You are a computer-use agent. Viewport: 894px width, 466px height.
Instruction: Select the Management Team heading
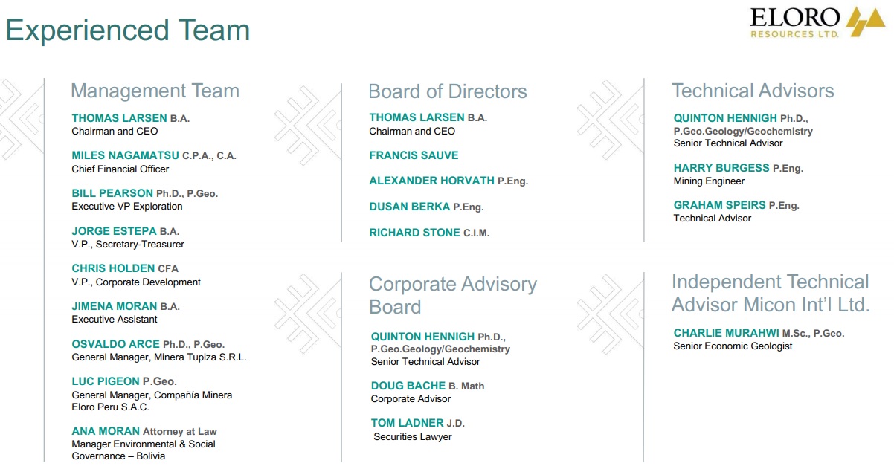[x=155, y=91]
